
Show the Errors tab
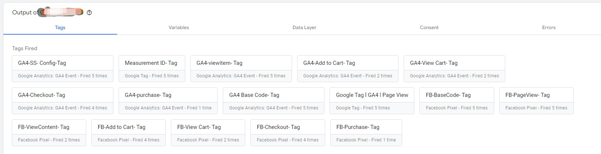[548, 28]
